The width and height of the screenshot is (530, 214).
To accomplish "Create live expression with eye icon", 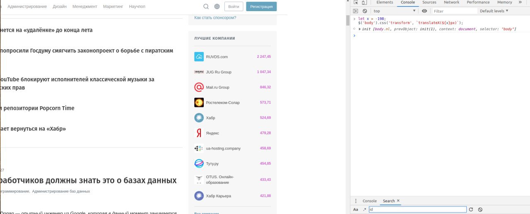I will pos(424,11).
